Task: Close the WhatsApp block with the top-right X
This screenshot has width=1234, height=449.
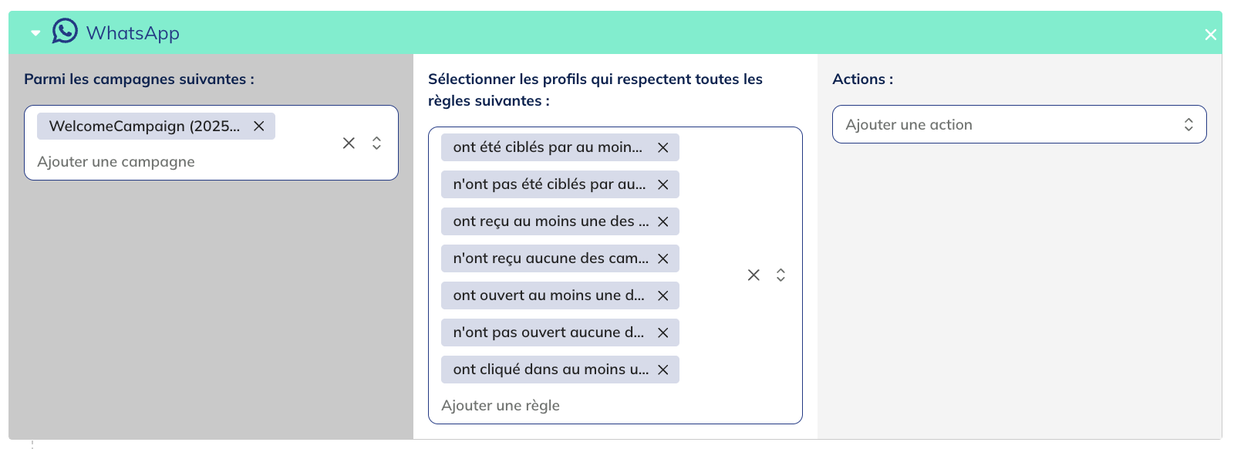Action: tap(1210, 34)
